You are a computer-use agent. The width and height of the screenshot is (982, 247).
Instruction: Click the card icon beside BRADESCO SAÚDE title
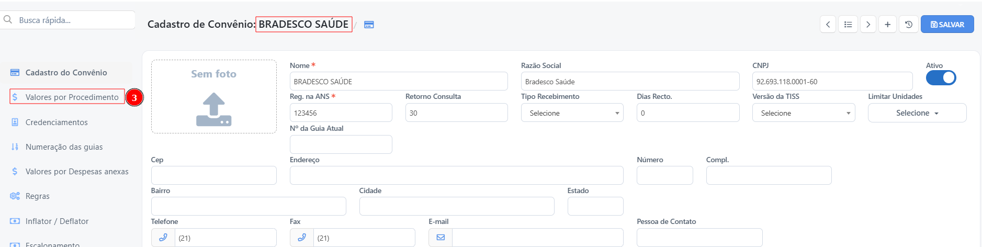pyautogui.click(x=369, y=25)
